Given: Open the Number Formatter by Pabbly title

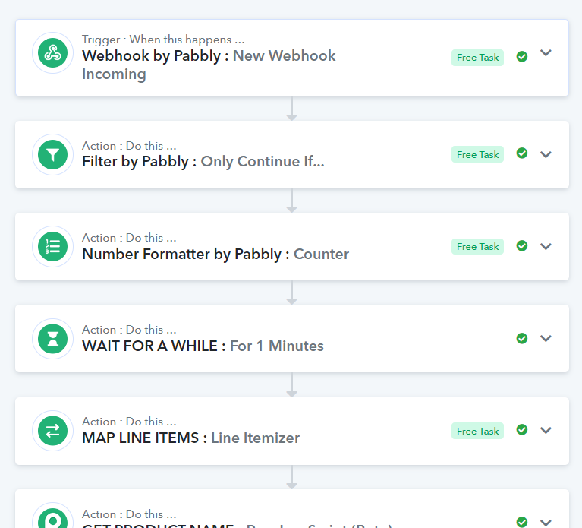Looking at the screenshot, I should pyautogui.click(x=182, y=255).
